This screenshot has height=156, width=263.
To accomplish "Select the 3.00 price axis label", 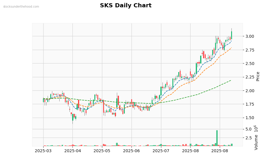I will tap(250, 36).
